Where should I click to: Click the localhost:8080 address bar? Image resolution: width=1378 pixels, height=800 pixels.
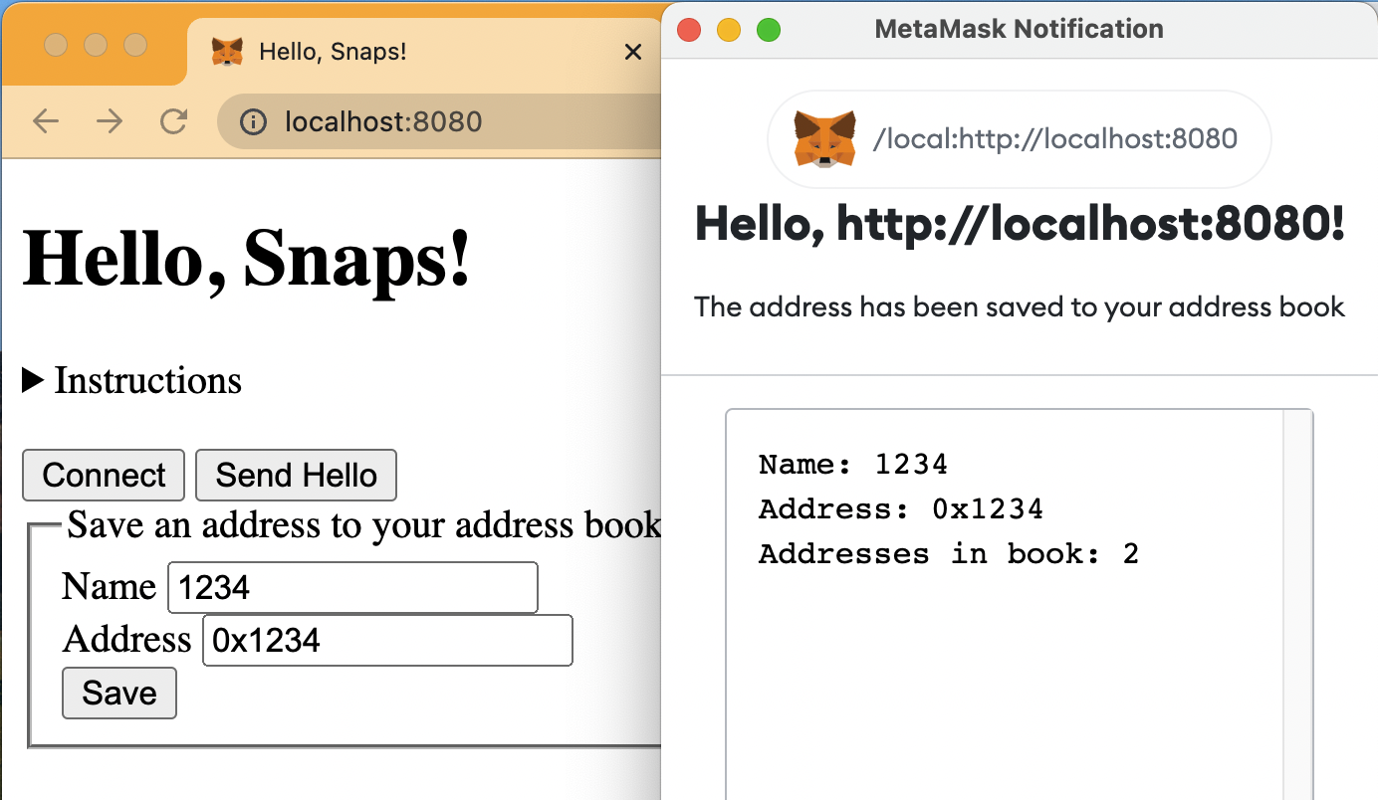(x=438, y=121)
